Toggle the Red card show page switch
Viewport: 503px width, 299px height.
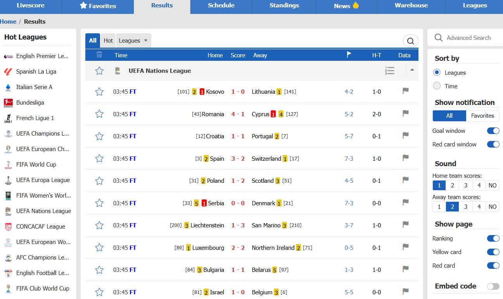(x=493, y=266)
